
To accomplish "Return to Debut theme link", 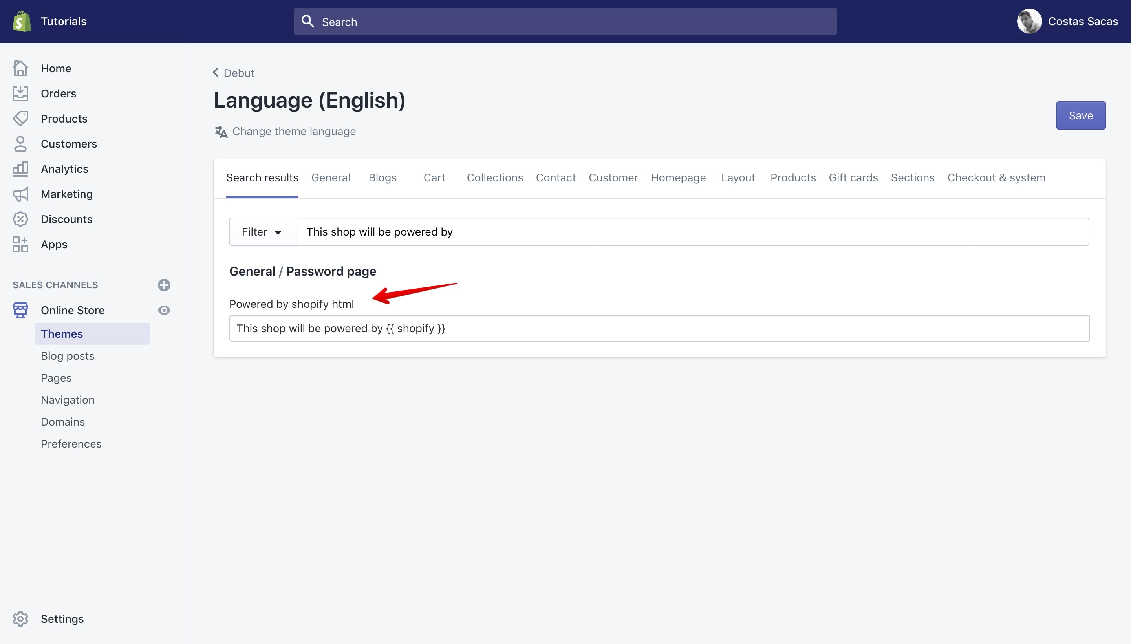I will 239,73.
